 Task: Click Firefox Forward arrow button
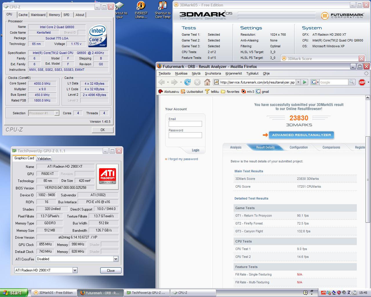point(174,82)
